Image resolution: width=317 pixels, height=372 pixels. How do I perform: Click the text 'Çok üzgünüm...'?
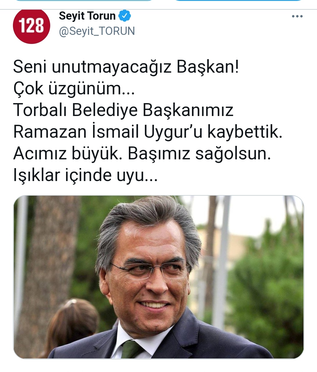74,89
